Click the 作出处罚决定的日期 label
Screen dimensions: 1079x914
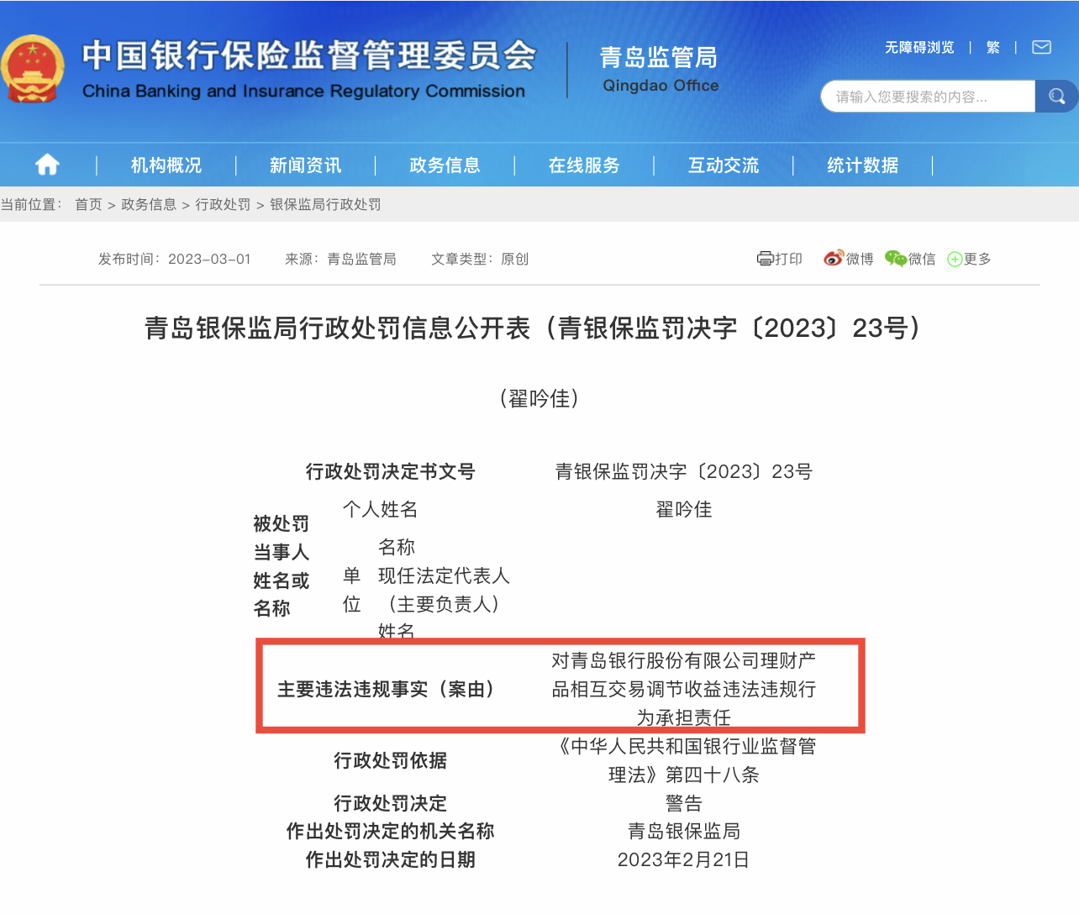coord(391,860)
